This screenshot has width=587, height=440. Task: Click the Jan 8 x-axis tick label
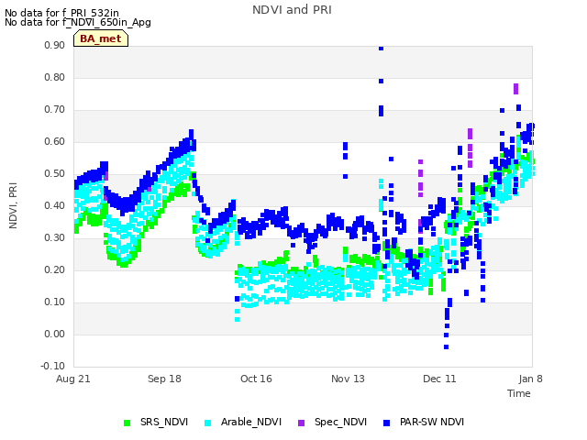(x=530, y=379)
